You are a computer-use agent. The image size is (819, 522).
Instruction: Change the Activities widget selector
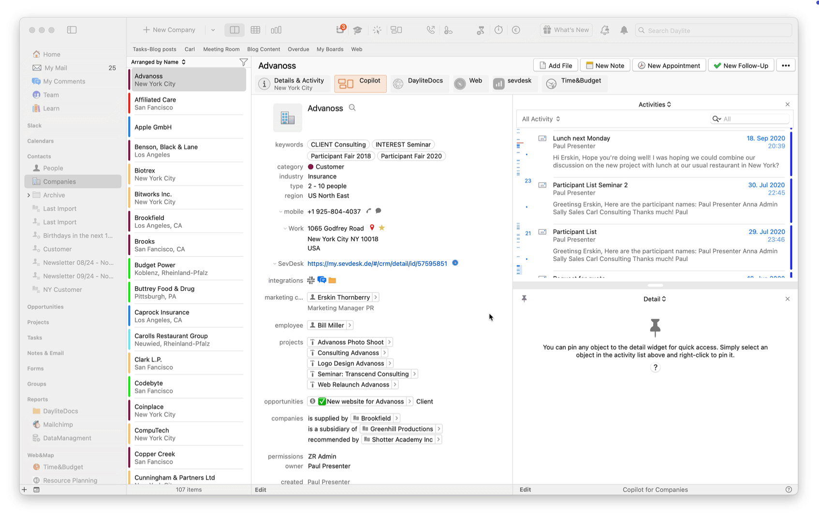[655, 104]
